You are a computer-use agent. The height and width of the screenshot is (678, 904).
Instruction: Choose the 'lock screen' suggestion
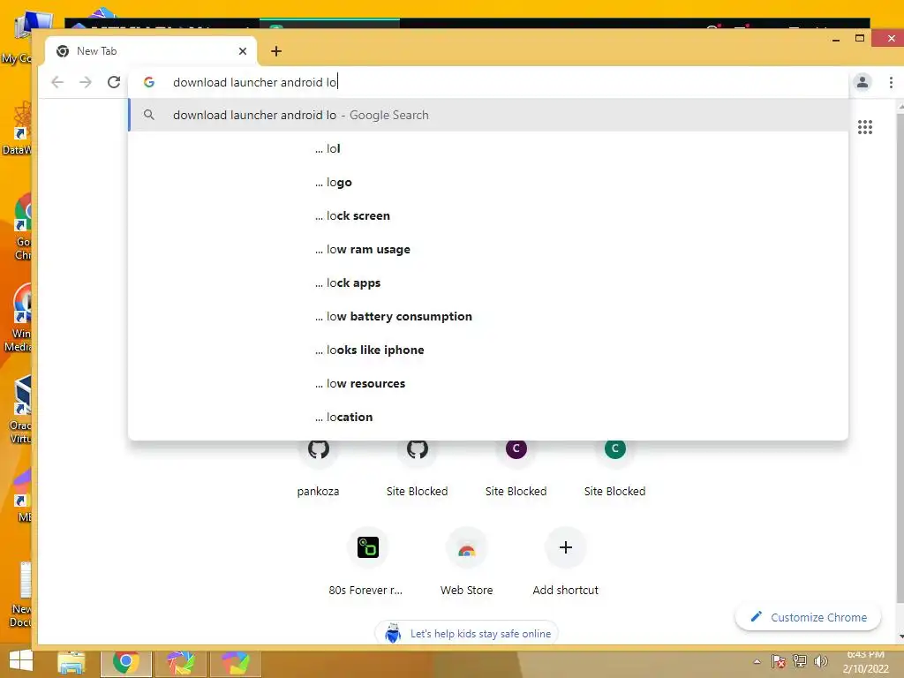point(487,215)
